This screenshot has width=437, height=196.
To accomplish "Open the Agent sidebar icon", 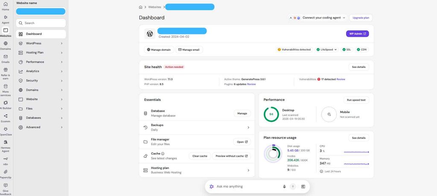I will pos(6,17).
